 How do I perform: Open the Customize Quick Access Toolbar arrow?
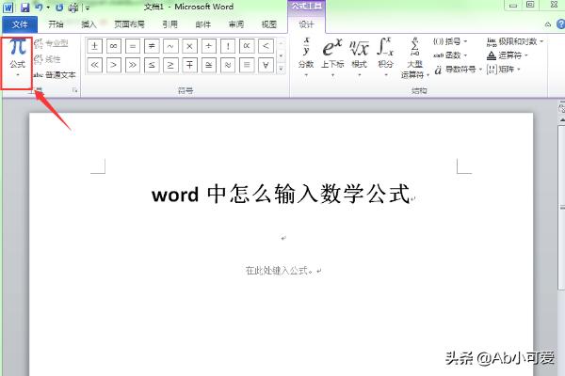(88, 8)
